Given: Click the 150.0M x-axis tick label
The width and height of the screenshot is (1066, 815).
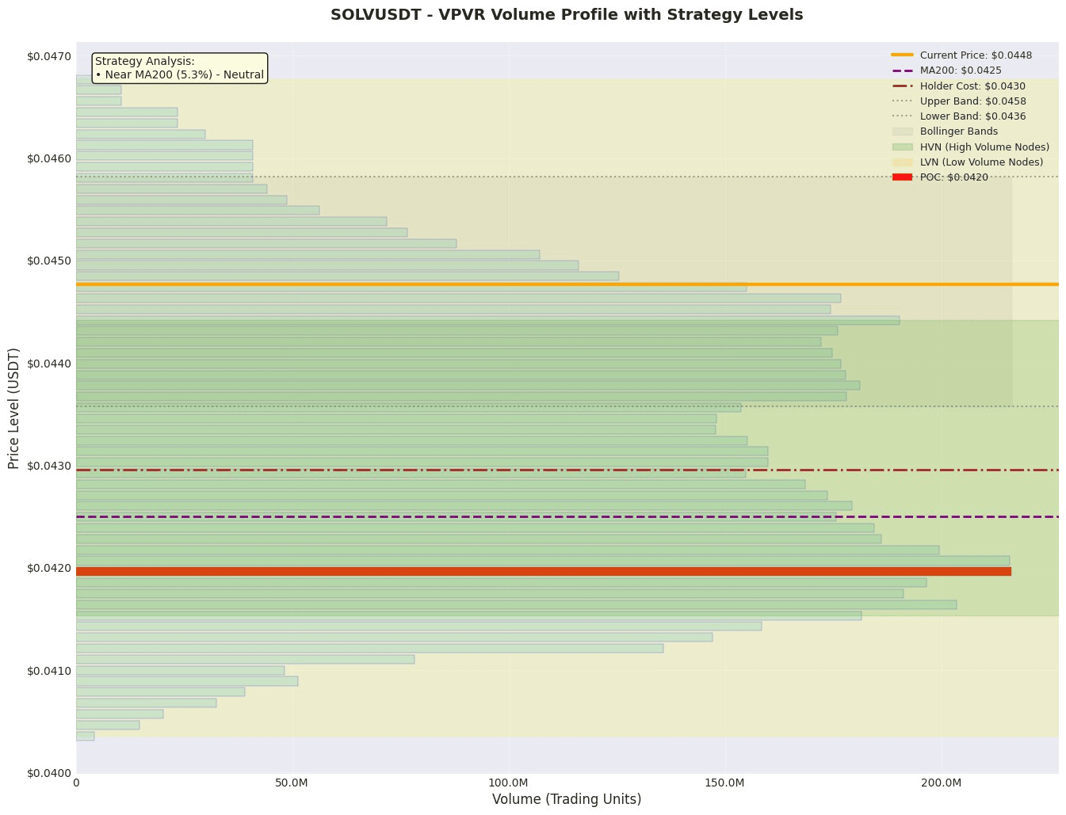Looking at the screenshot, I should (x=725, y=783).
